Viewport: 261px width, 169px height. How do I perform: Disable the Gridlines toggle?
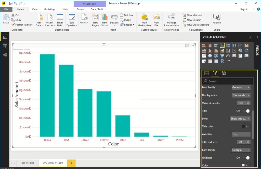point(246,158)
